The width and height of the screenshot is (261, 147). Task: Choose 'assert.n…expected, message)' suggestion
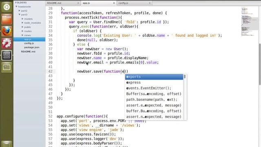154,117
